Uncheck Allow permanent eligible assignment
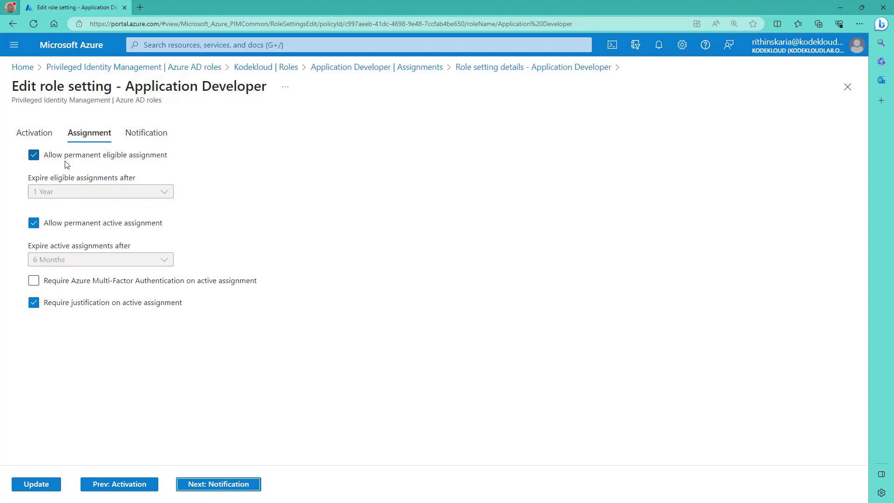Viewport: 894px width, 503px height. [x=34, y=155]
